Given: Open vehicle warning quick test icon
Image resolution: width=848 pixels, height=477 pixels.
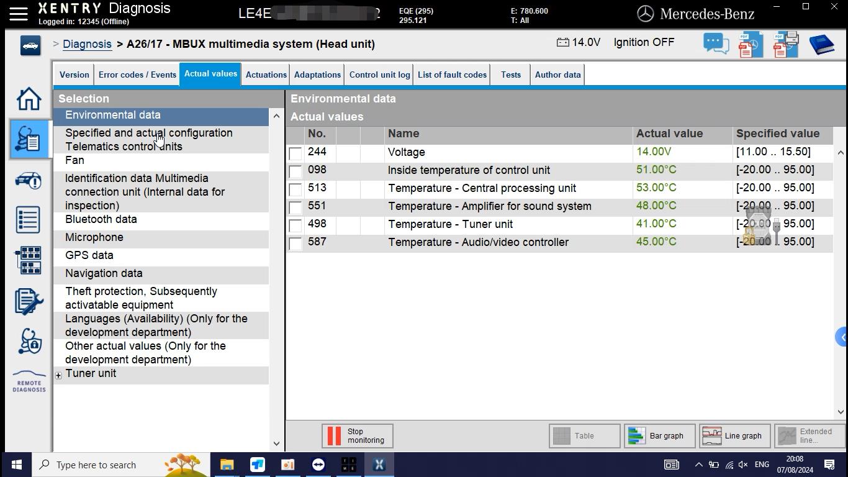Looking at the screenshot, I should (29, 180).
